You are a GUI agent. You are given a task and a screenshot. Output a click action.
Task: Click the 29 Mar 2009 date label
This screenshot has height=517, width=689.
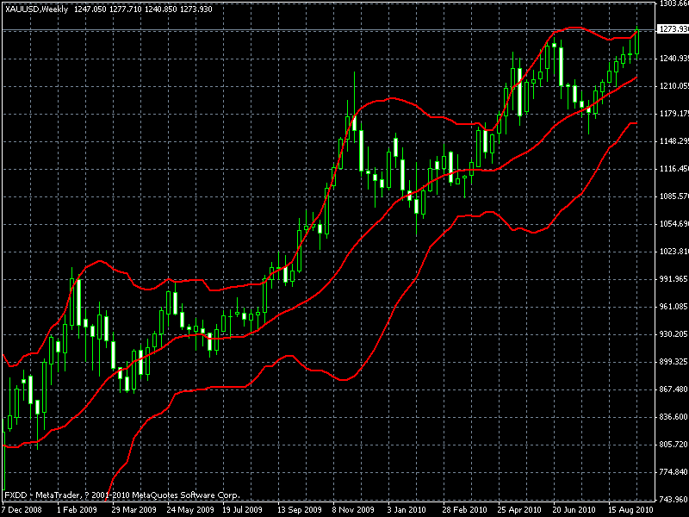133,510
